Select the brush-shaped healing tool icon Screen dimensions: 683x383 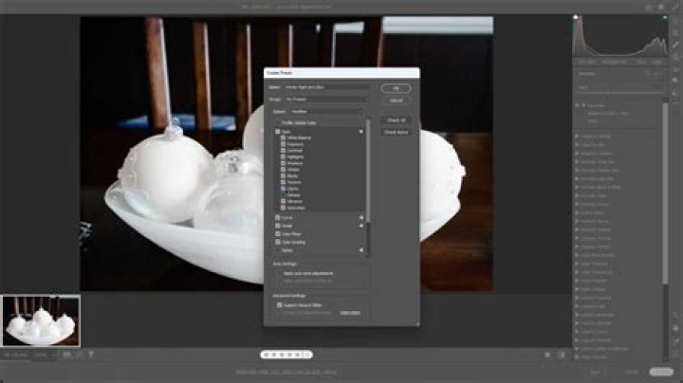pos(675,46)
